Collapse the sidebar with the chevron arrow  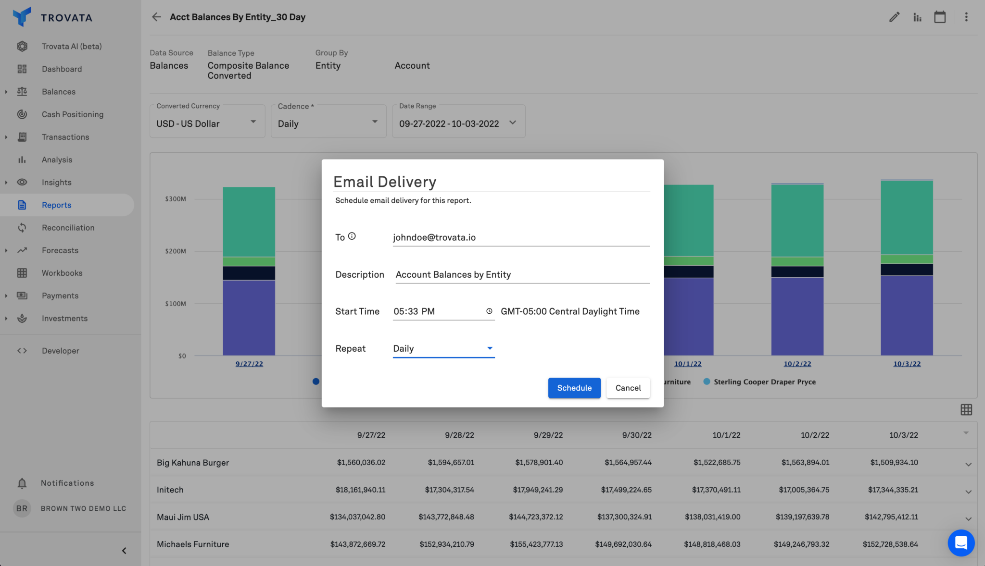124,551
